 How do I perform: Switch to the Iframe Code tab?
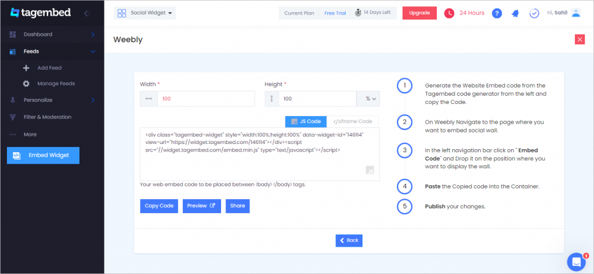[x=352, y=121]
